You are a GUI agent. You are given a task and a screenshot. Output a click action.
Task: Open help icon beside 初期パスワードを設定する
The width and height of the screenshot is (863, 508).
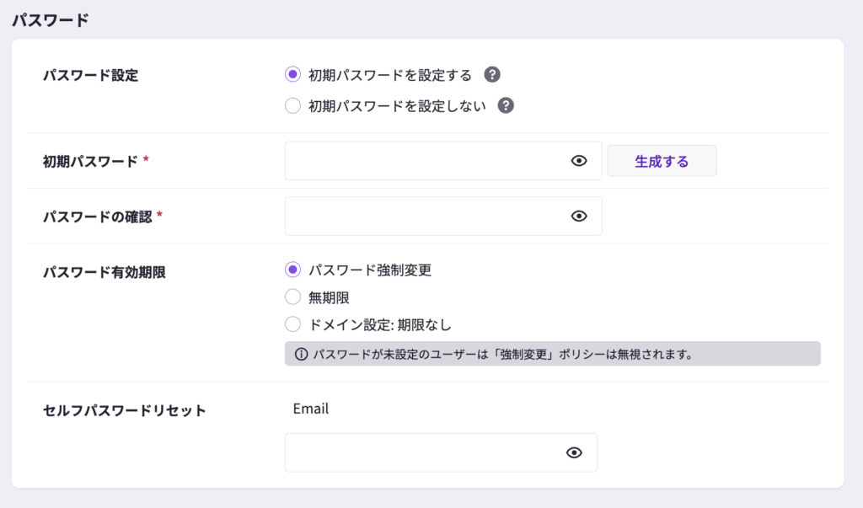(x=493, y=75)
